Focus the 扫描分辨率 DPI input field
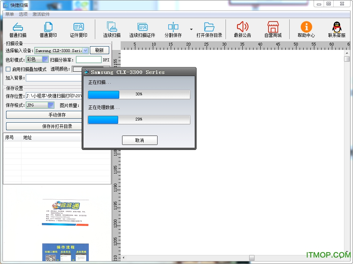This screenshot has height=264, width=353. (89, 60)
